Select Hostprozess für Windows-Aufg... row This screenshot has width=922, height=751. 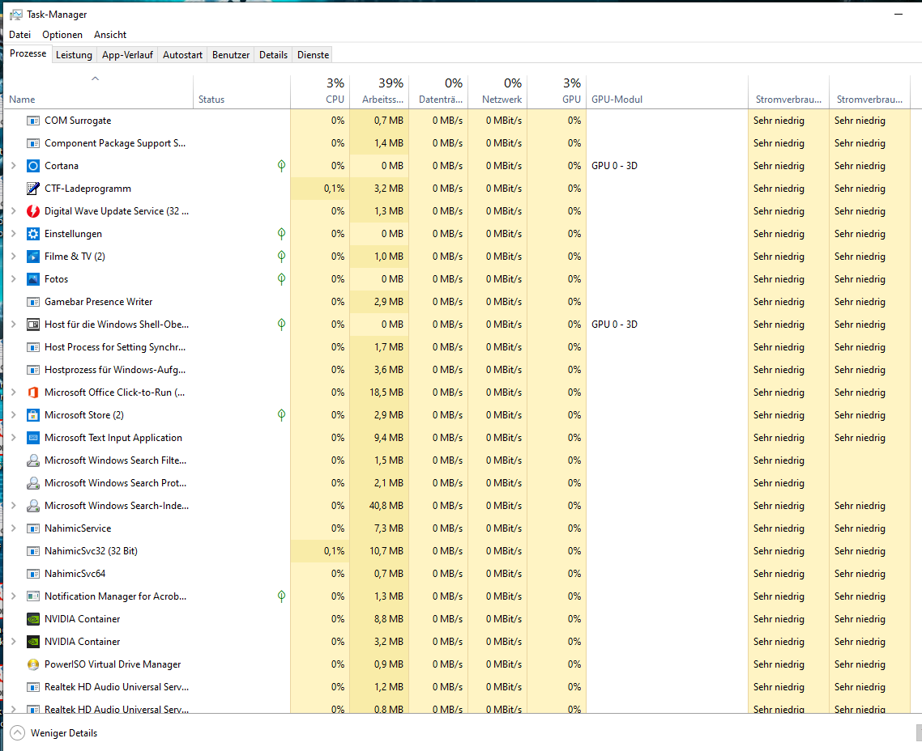pos(458,370)
